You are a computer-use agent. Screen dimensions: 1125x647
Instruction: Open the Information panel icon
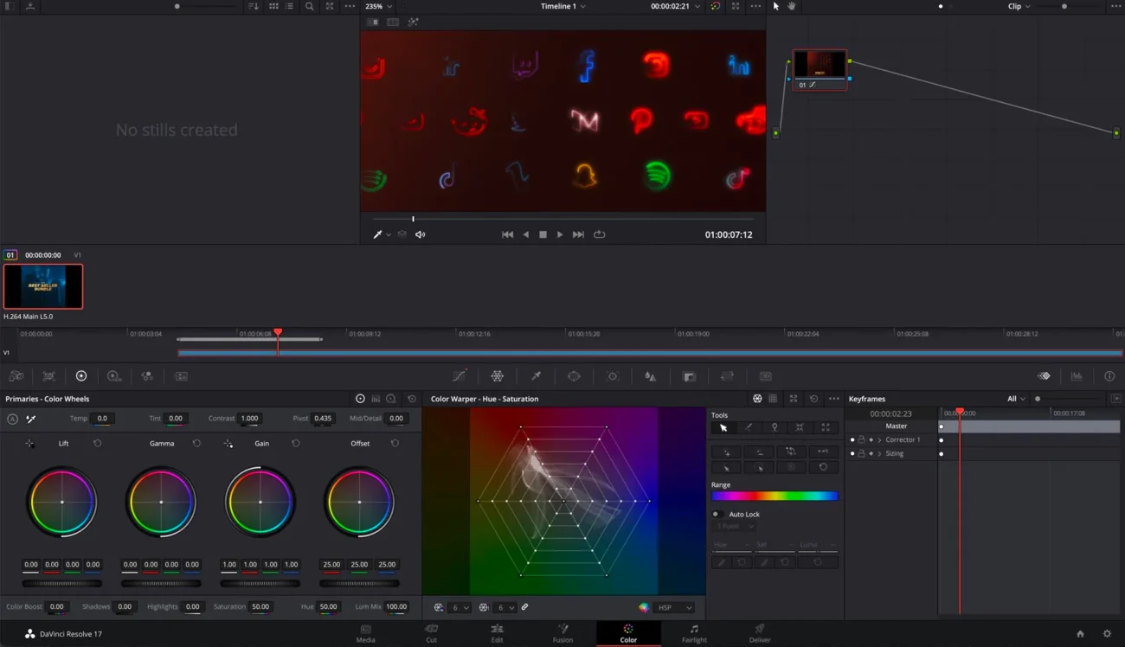(x=1109, y=376)
